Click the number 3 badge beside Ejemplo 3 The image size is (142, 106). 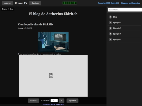point(110,28)
